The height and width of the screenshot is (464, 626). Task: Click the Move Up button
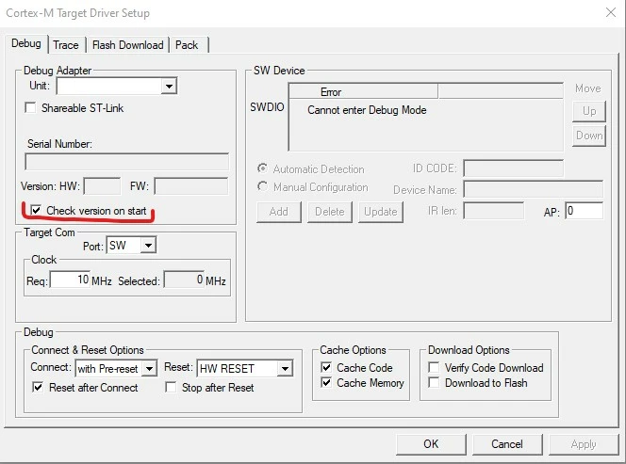click(589, 111)
